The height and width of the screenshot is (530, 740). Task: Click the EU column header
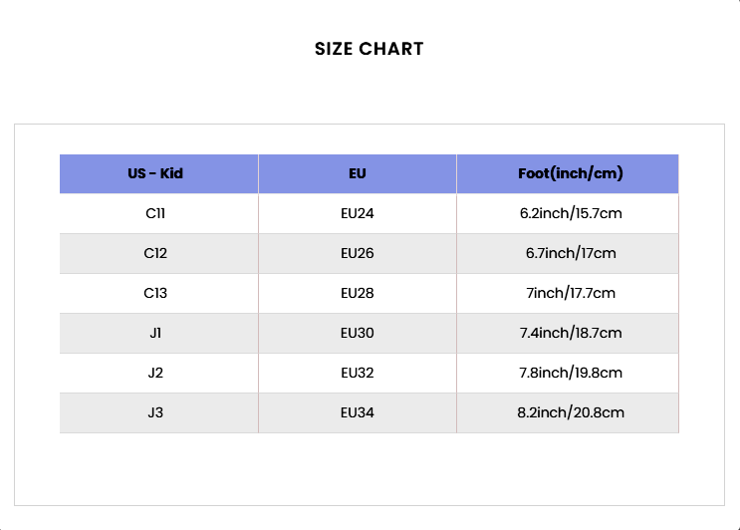tap(358, 173)
